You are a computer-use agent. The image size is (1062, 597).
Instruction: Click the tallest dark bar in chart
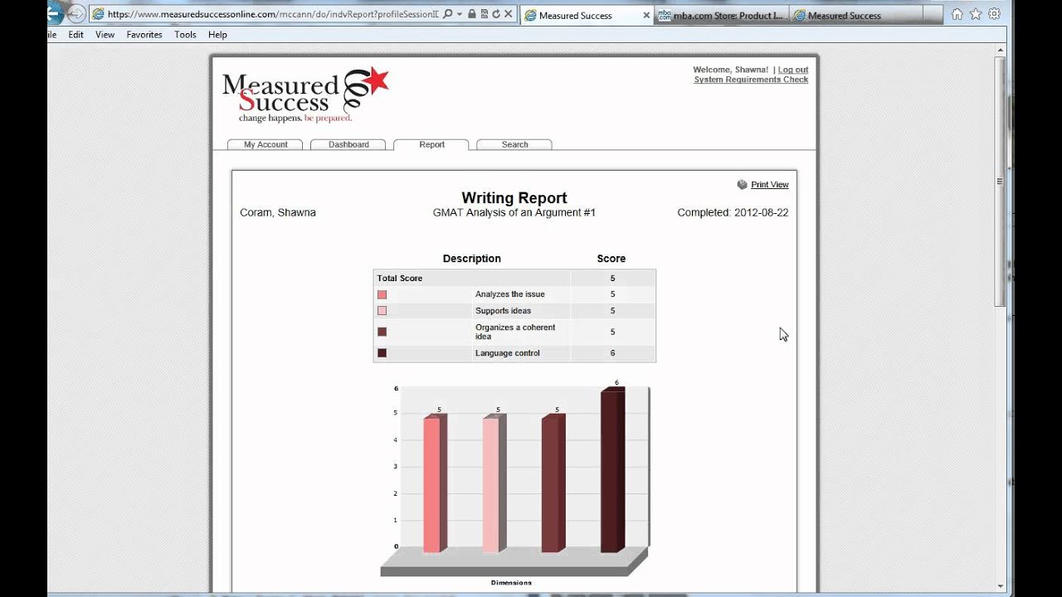tap(612, 471)
